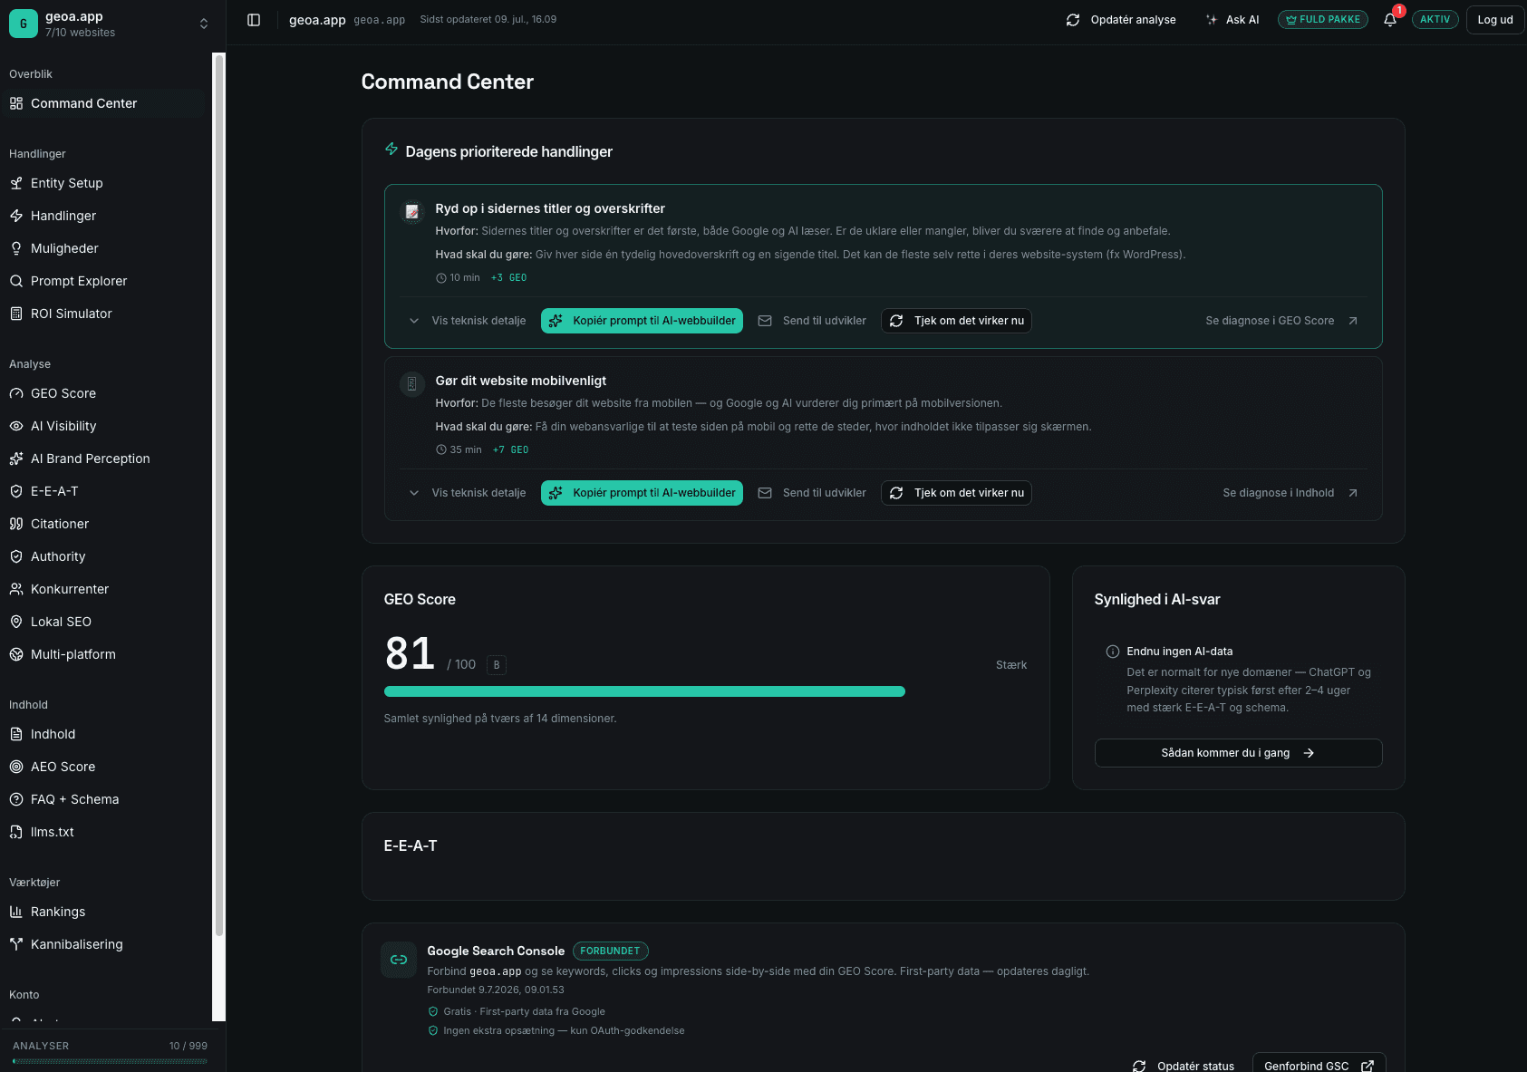Click the Multi-platform globe icon
Image resolution: width=1527 pixels, height=1072 pixels.
16,654
